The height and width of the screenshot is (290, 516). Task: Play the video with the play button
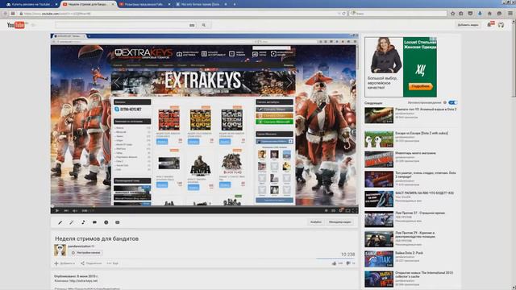coord(57,210)
